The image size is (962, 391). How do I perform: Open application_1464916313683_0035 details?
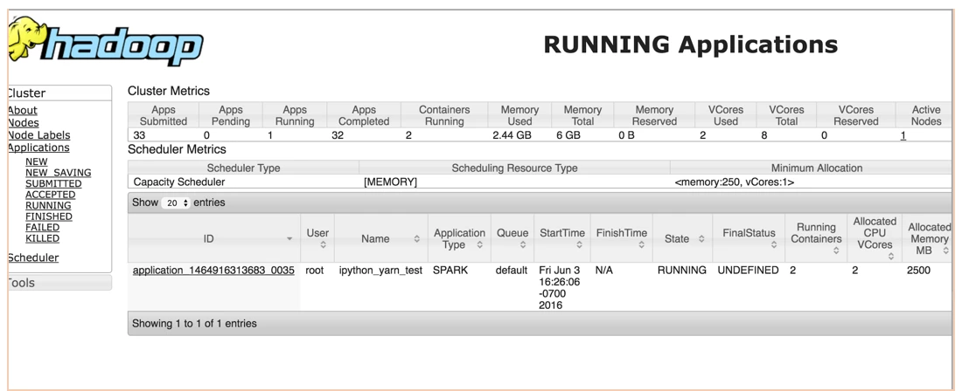pyautogui.click(x=213, y=271)
